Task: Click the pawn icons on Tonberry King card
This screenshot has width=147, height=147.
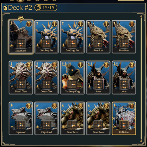Action: point(64,64)
